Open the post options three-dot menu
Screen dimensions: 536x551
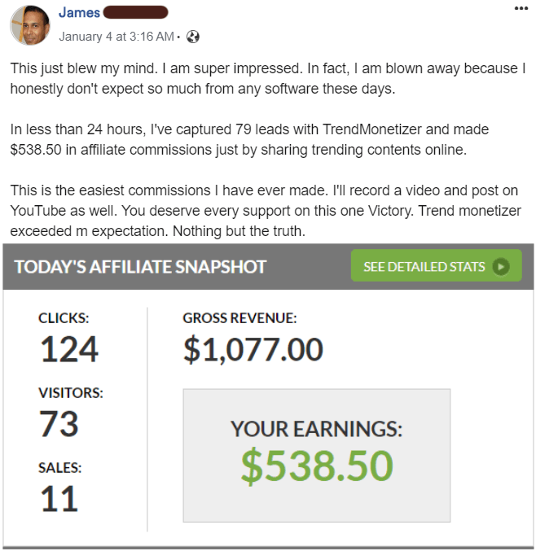point(521,8)
